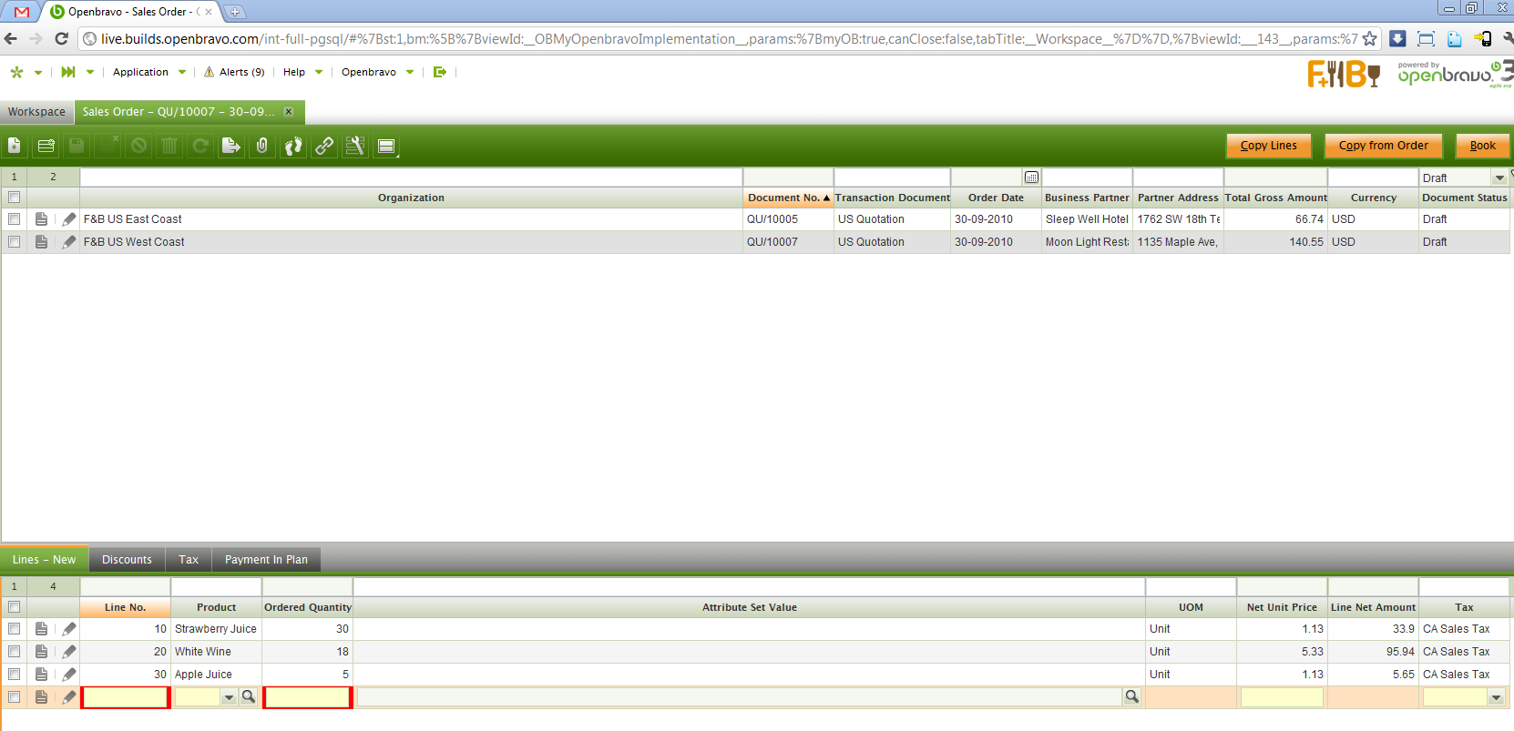Open form view for Strawberry Juice line
The height and width of the screenshot is (731, 1514).
pyautogui.click(x=41, y=629)
